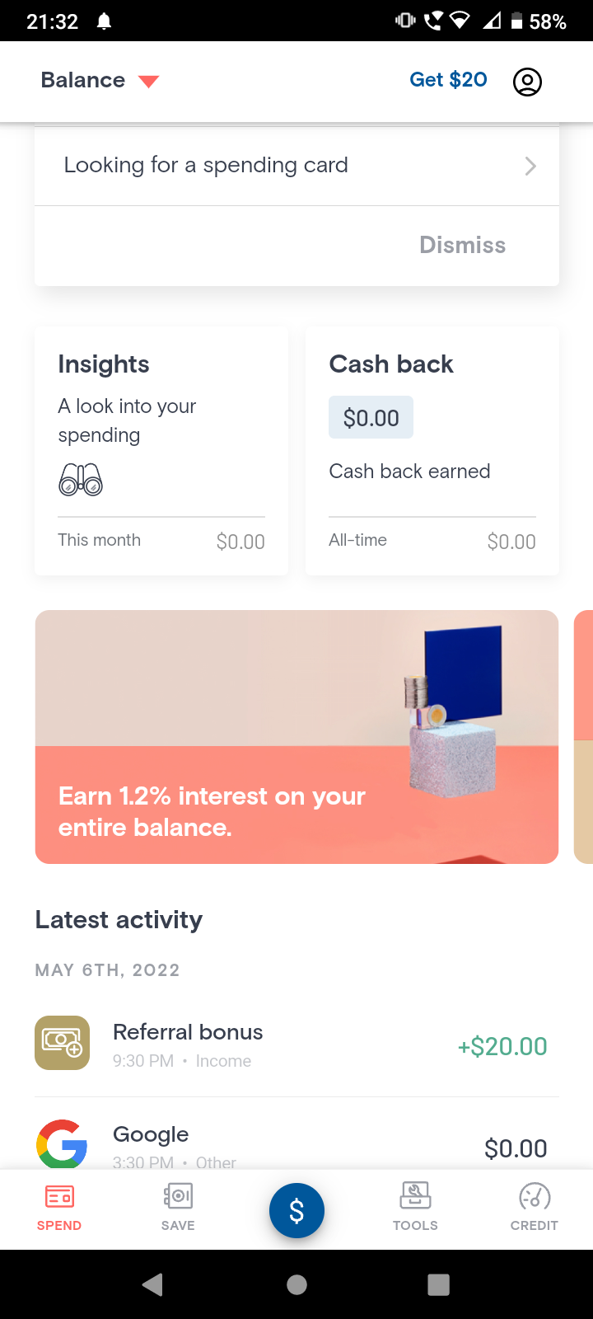The image size is (593, 1319).
Task: Tap the blue dollar sign button
Action: coord(296,1210)
